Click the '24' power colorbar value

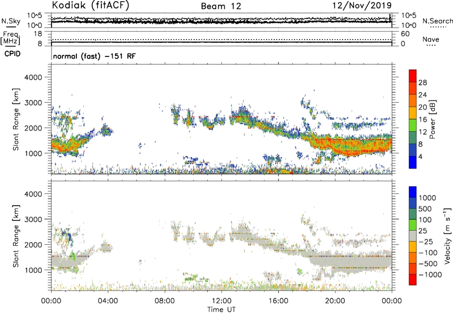click(x=422, y=95)
